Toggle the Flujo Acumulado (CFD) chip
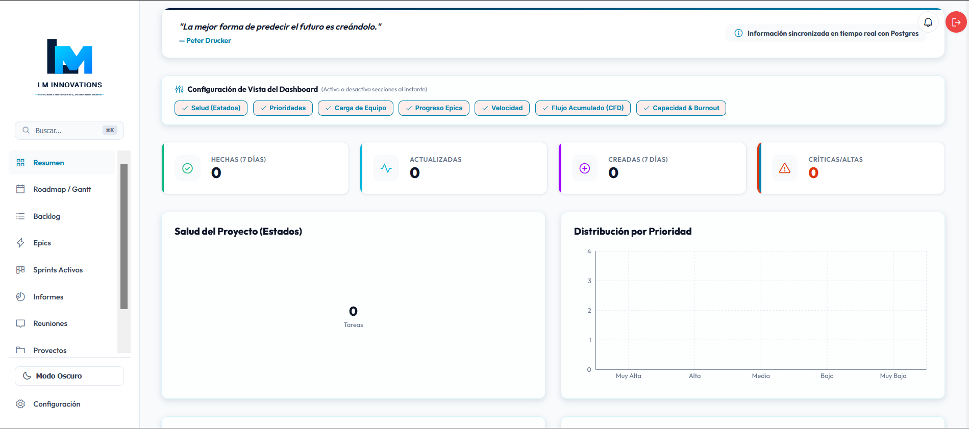 (583, 108)
